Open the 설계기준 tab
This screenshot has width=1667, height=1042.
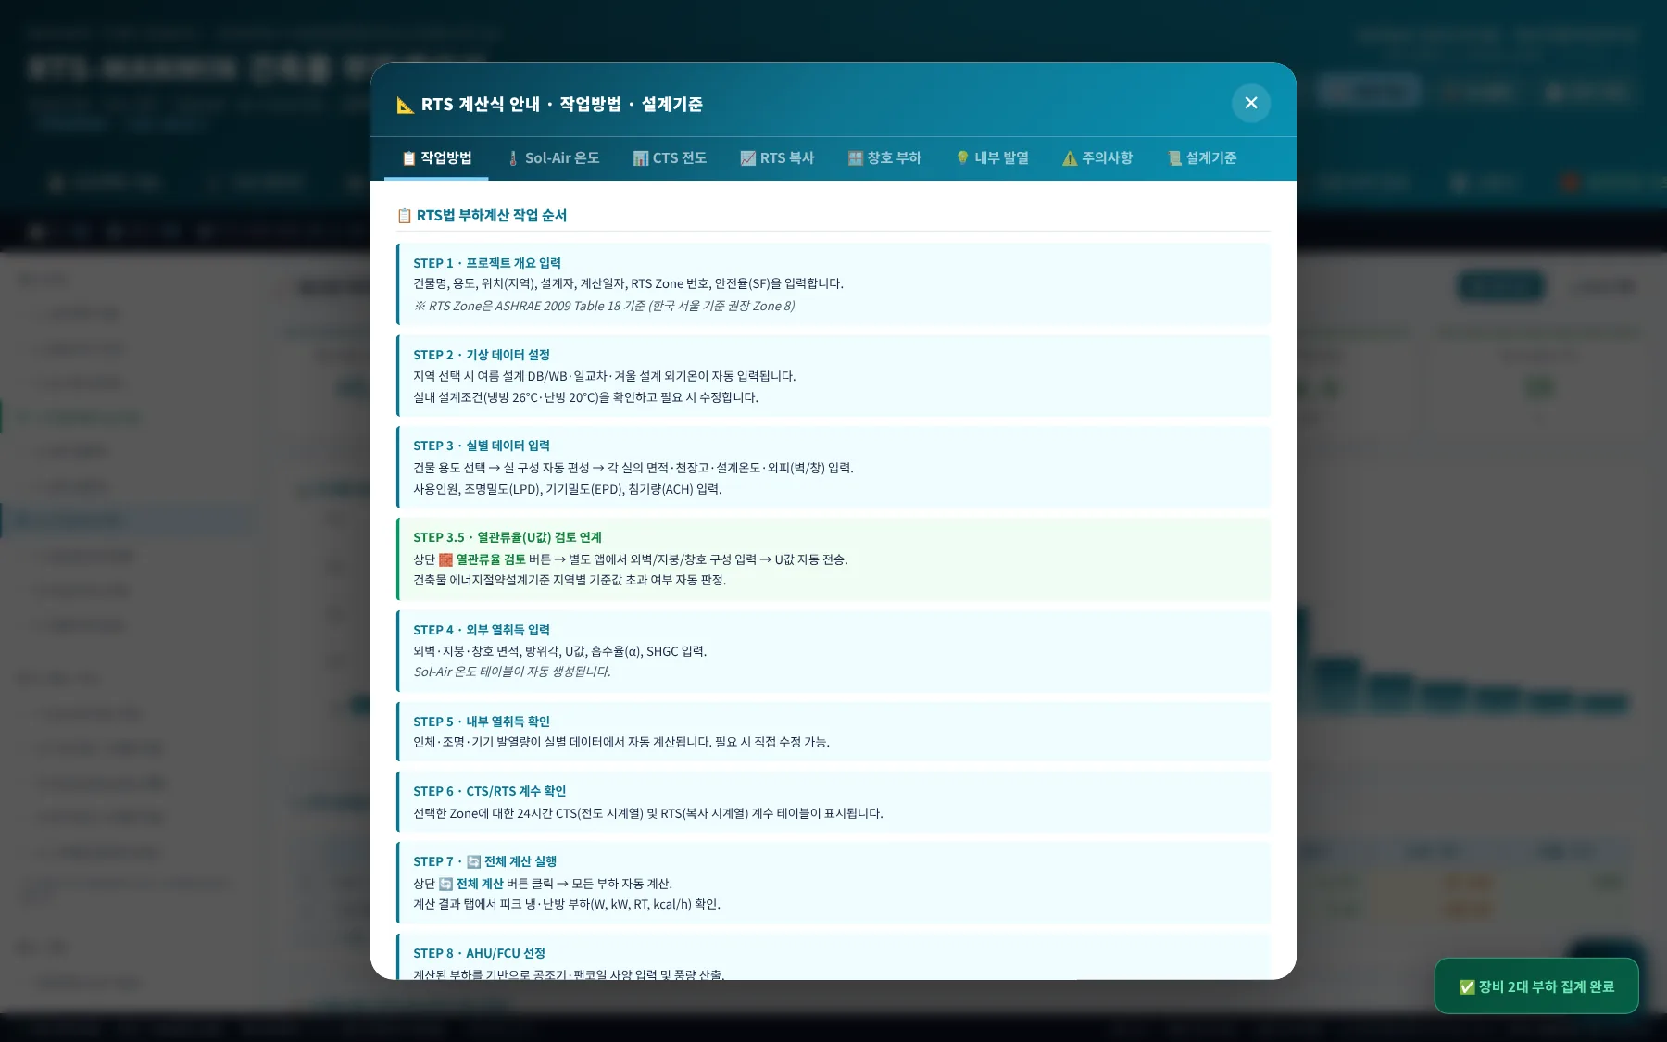pyautogui.click(x=1202, y=158)
